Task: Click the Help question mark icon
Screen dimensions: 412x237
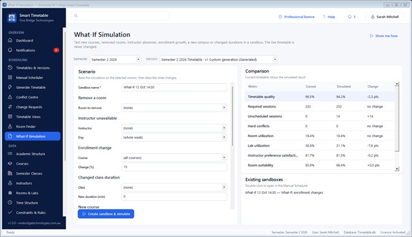Action: [x=324, y=17]
